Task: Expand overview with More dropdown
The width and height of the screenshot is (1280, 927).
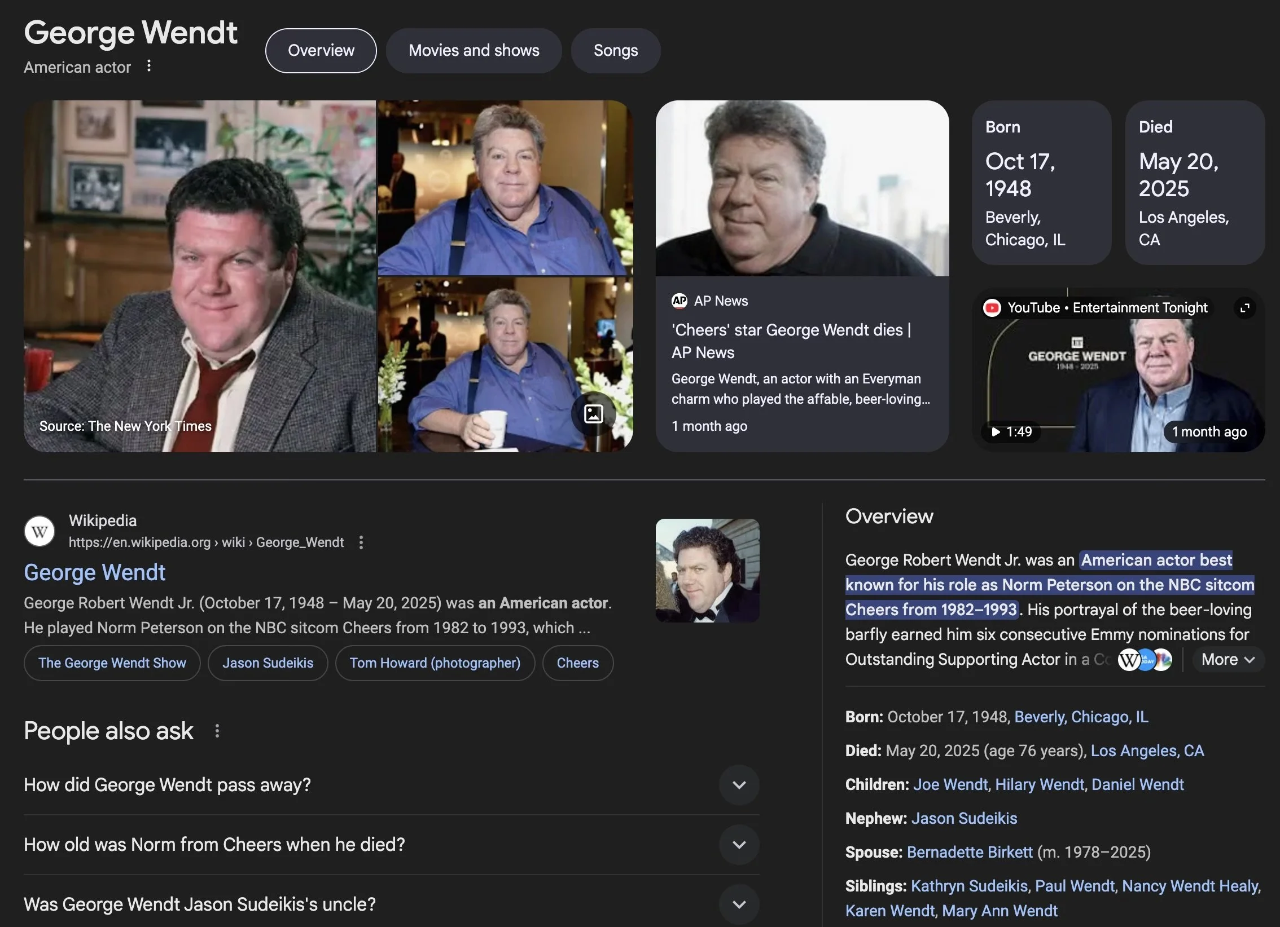Action: point(1228,660)
